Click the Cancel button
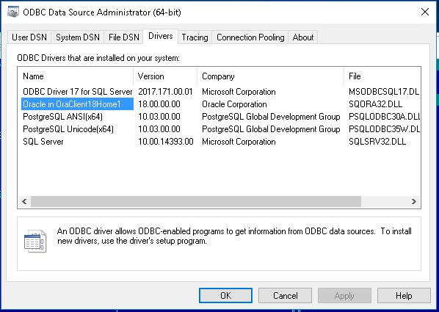Image resolution: width=439 pixels, height=312 pixels. pyautogui.click(x=285, y=295)
